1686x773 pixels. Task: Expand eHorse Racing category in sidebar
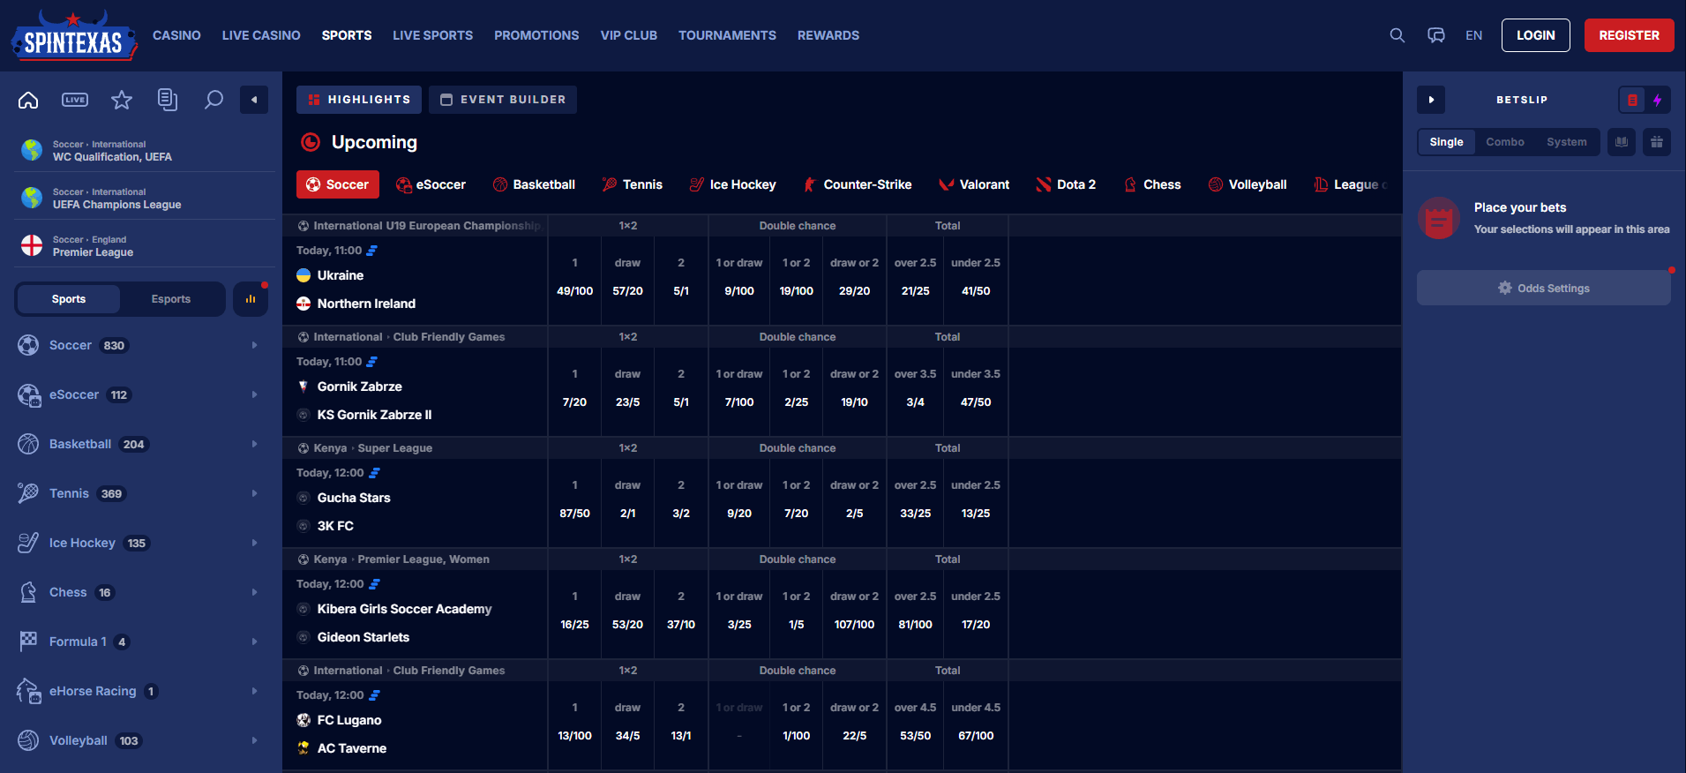pos(141,691)
